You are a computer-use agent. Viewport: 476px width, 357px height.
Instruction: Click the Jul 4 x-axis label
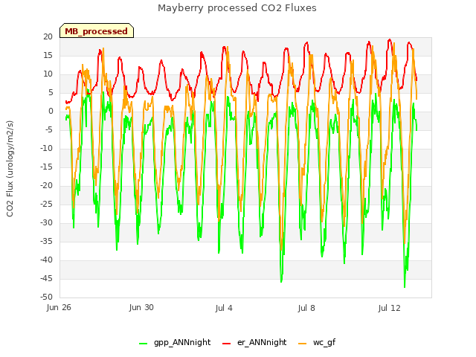click(x=224, y=308)
